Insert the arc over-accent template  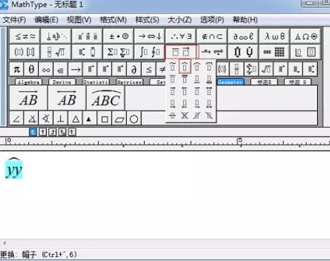(x=197, y=67)
